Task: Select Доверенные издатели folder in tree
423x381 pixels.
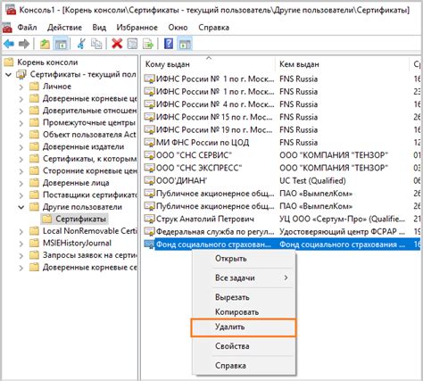Action: (x=83, y=146)
